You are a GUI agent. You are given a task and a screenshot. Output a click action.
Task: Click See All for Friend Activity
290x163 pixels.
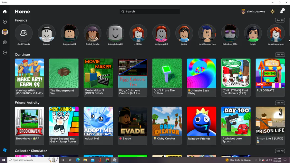(x=280, y=103)
